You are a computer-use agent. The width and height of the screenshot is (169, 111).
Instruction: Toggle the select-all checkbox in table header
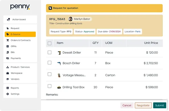point(49,43)
